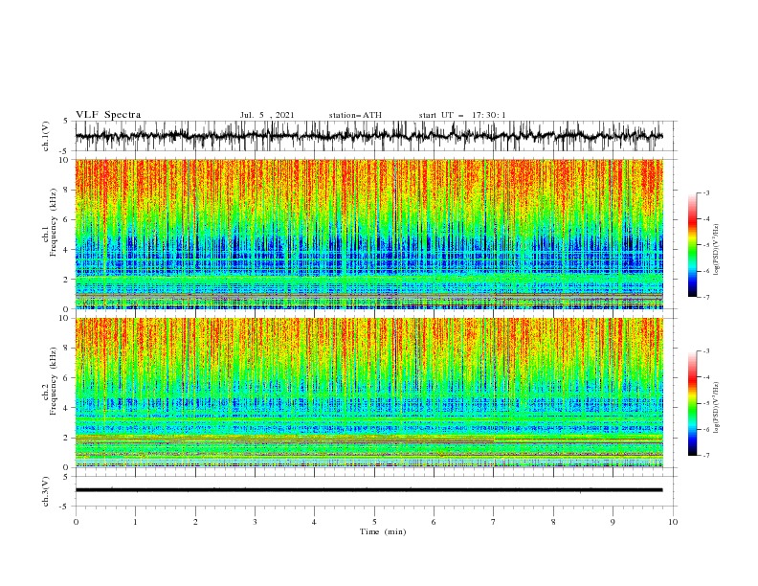Viewport: 758px width, 586px height.
Task: Click the ch.2 colorbar "log(PSD)(V²/Hz)" label
Action: [x=716, y=408]
